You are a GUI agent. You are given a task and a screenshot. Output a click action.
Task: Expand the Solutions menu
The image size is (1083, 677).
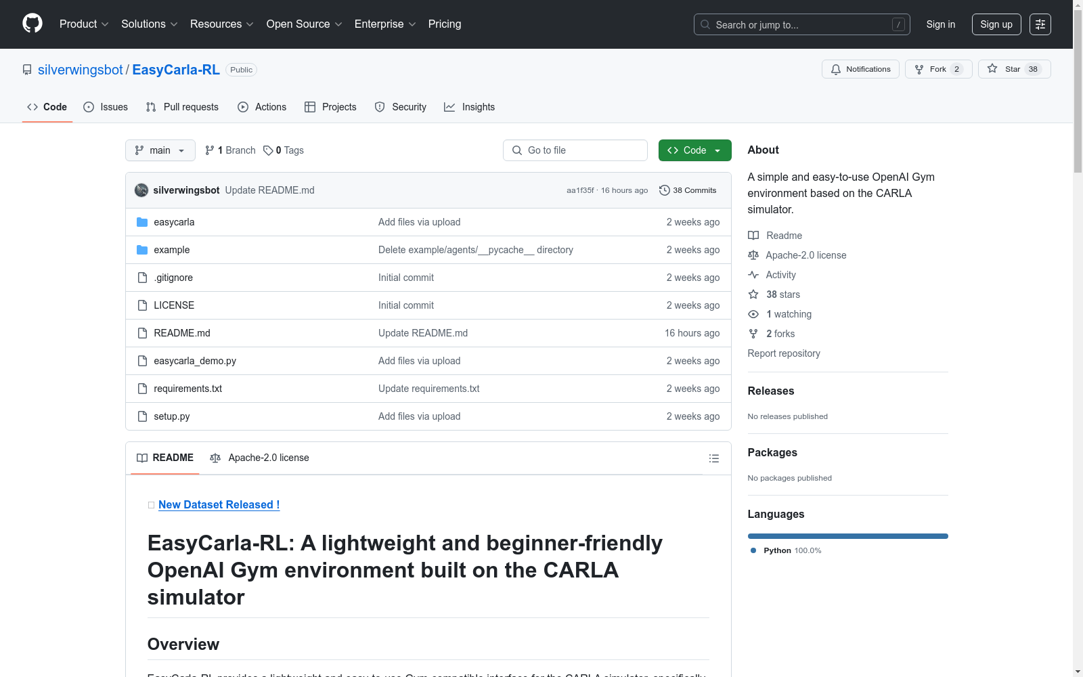click(x=150, y=24)
